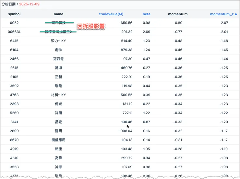
Task: Select symbol 3141
Action: click(x=14, y=122)
